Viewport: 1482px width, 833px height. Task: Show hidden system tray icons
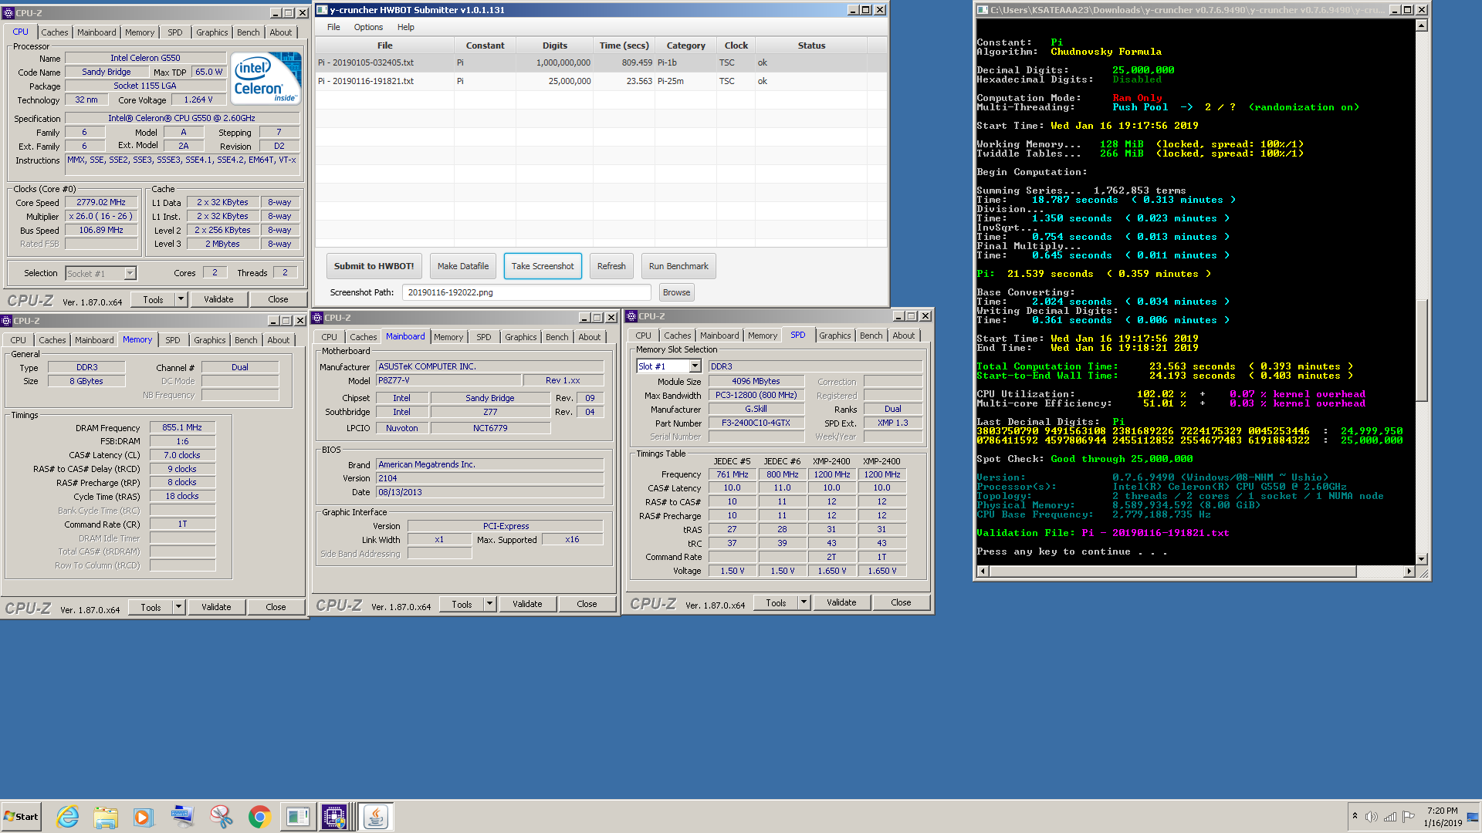(1355, 816)
